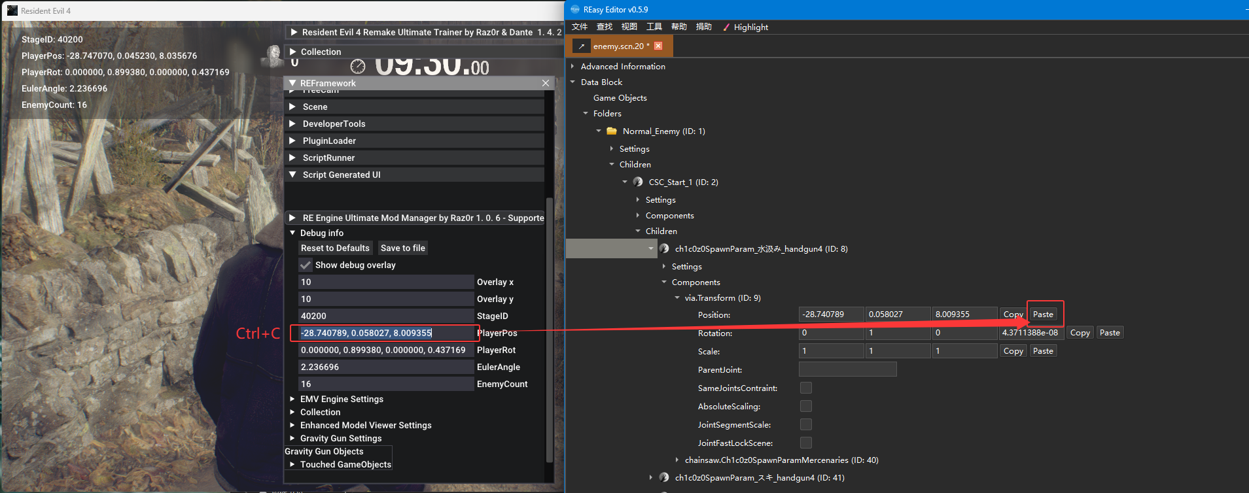Click the EnemyCount value field
The width and height of the screenshot is (1249, 493).
tap(386, 384)
